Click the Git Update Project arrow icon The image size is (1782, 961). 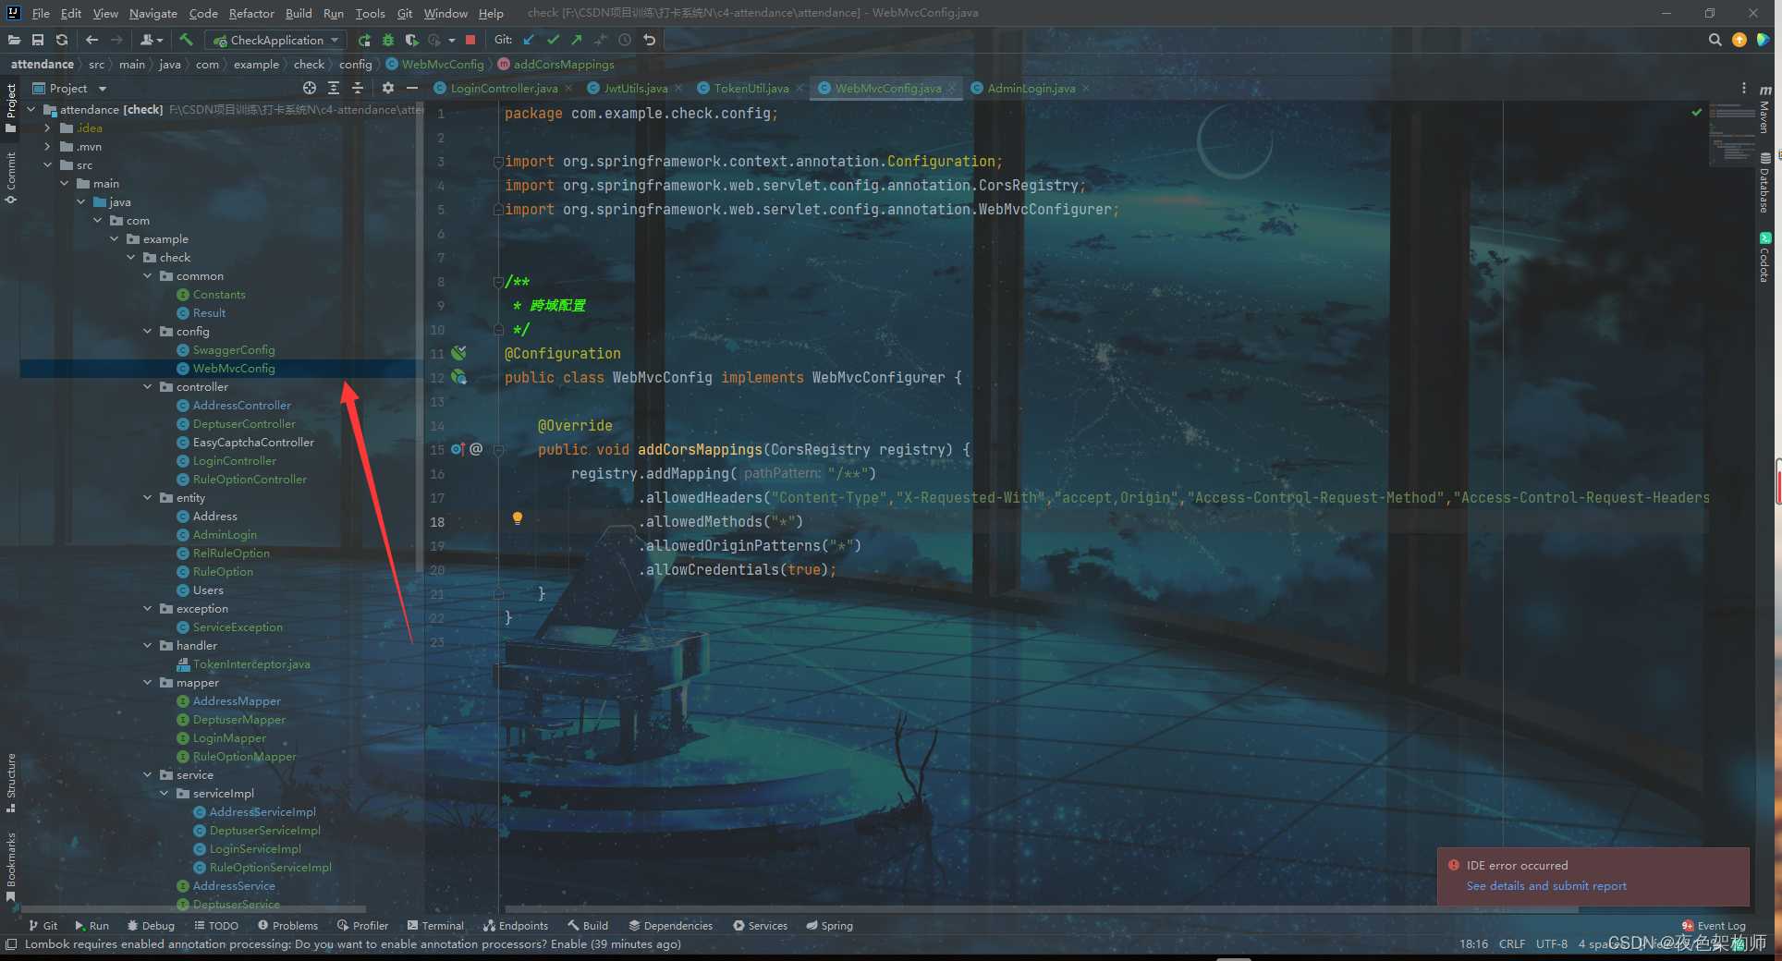529,40
